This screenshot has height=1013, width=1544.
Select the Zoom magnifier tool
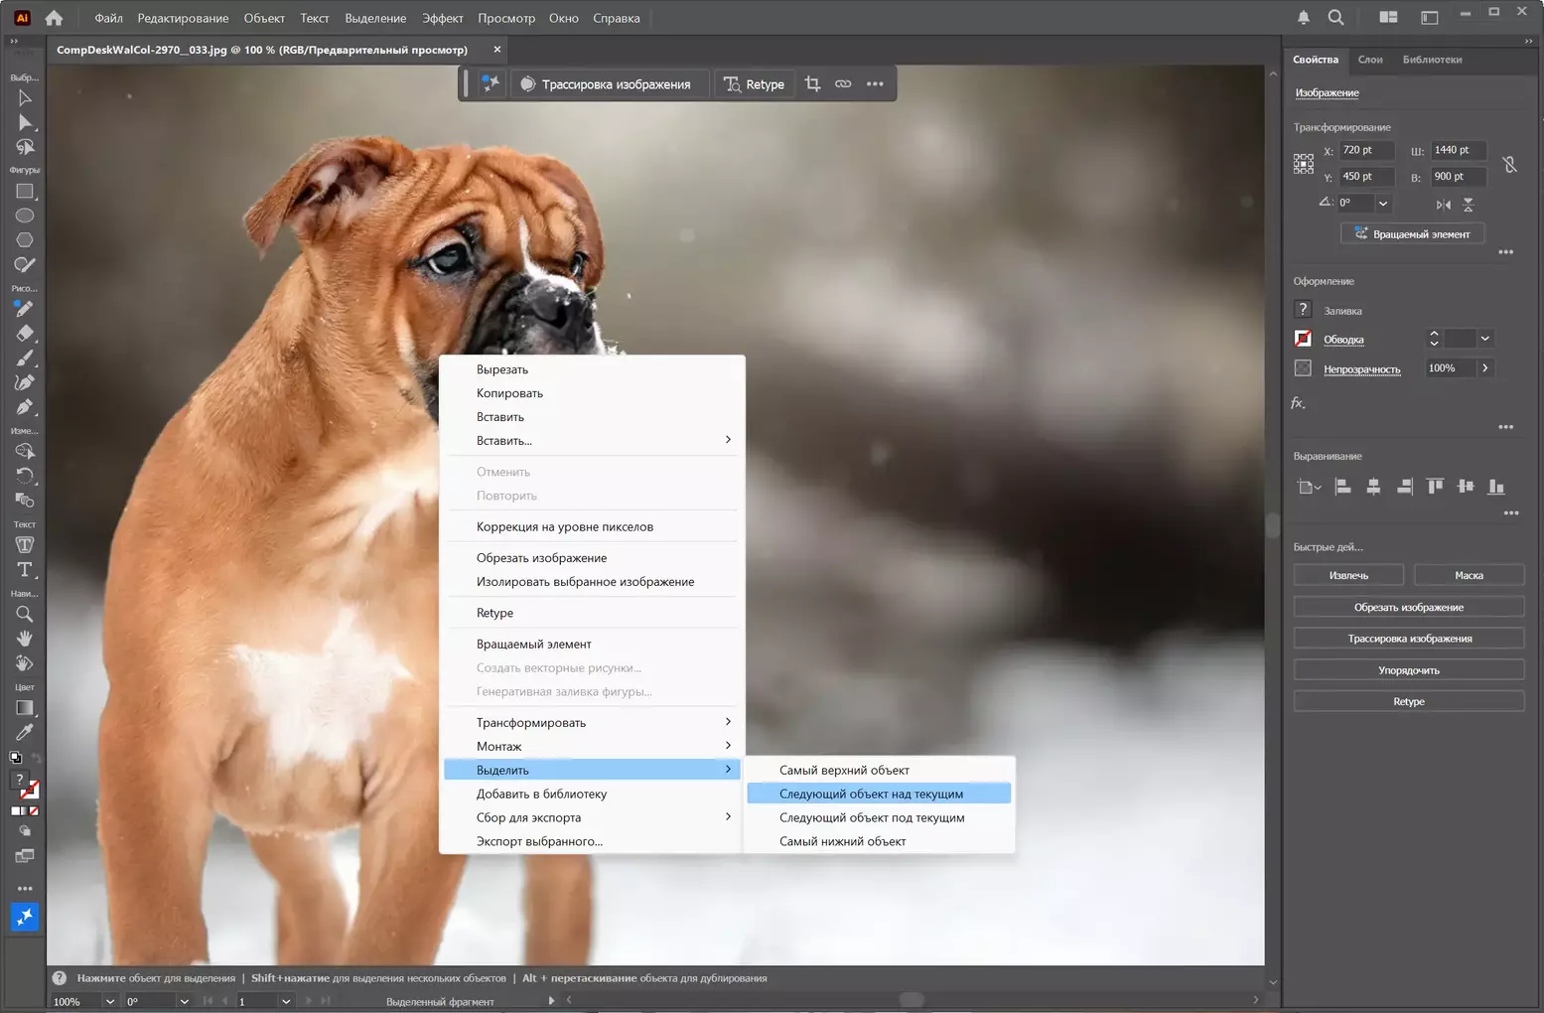coord(24,614)
